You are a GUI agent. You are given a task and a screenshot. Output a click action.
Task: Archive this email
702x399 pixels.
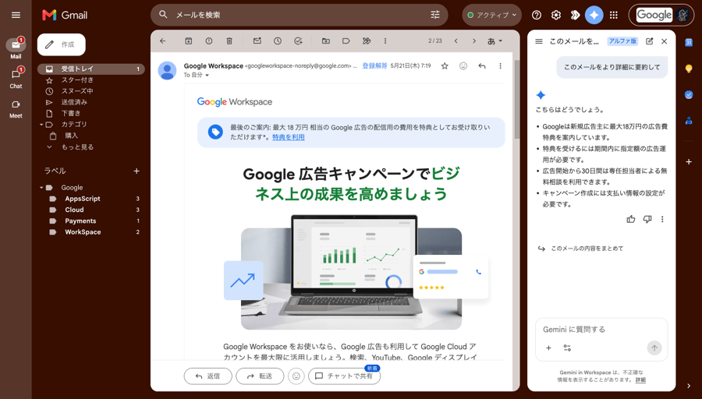click(189, 41)
